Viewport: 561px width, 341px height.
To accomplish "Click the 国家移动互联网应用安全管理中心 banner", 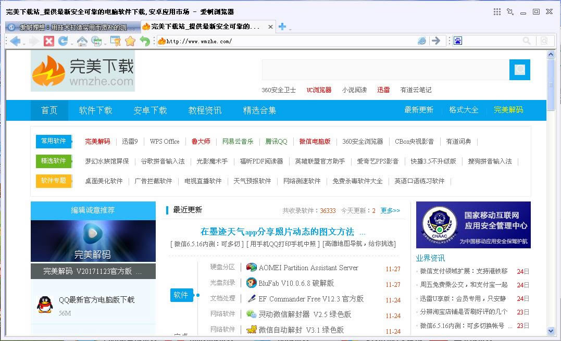I will pos(473,225).
